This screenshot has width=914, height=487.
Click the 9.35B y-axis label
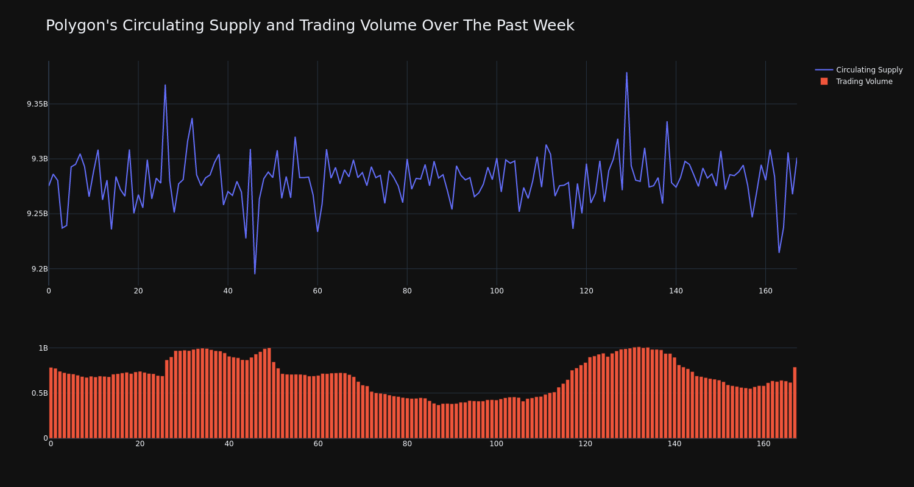click(x=37, y=104)
